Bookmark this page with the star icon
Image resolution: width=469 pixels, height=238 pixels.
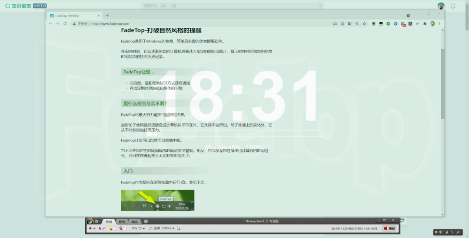[364, 23]
